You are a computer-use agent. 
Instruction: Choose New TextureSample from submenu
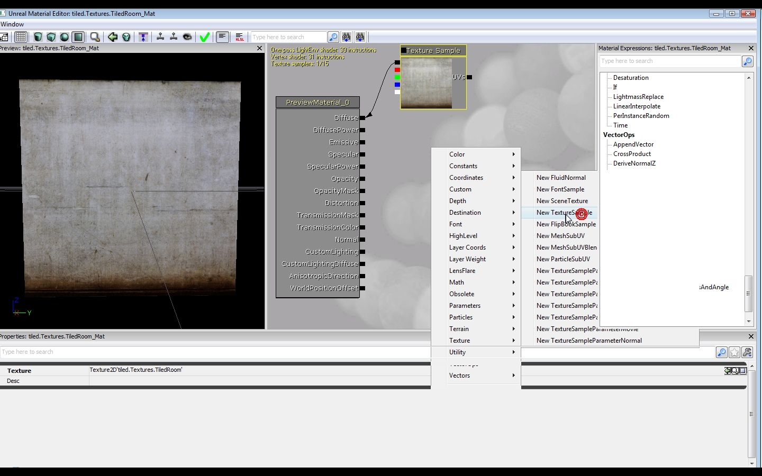tap(560, 213)
